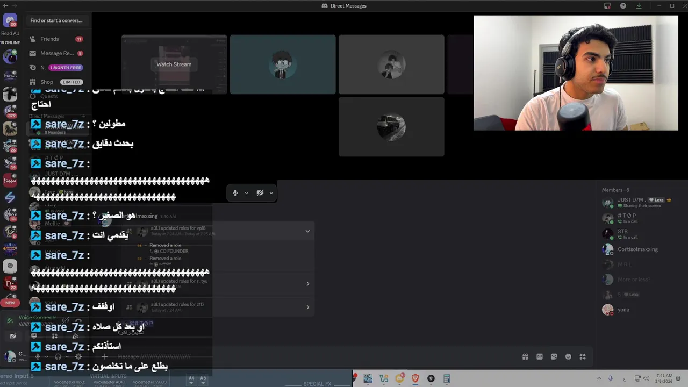Open the Friends list
The image size is (688, 387).
point(56,39)
